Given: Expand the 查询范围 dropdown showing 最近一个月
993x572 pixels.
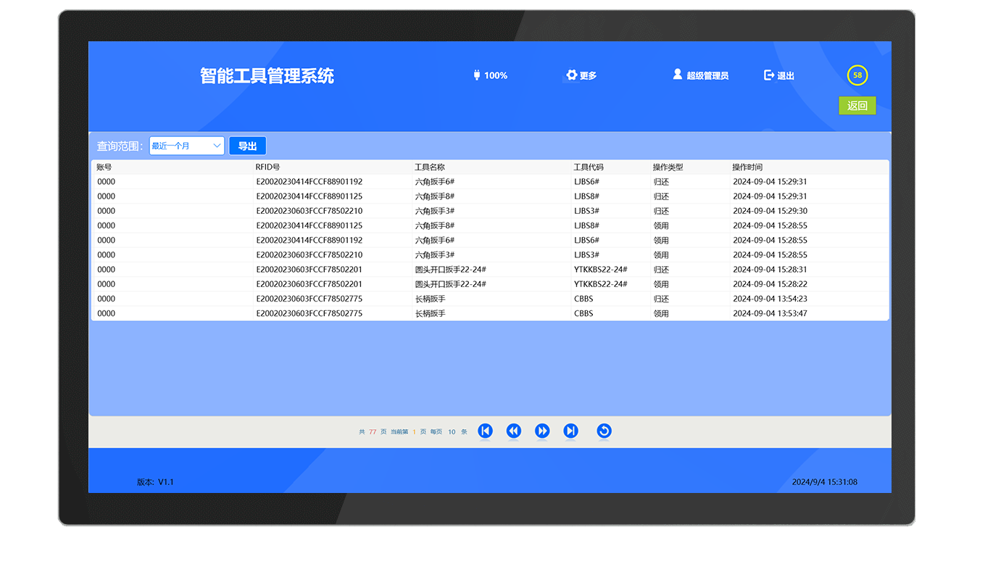Looking at the screenshot, I should (187, 146).
